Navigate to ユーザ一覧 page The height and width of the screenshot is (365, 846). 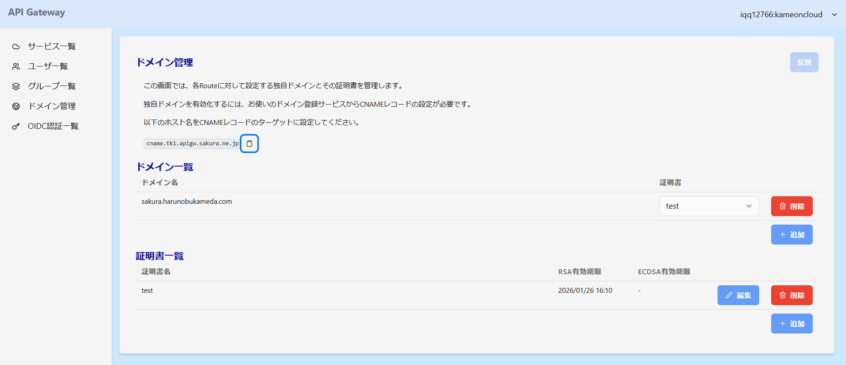pos(48,66)
